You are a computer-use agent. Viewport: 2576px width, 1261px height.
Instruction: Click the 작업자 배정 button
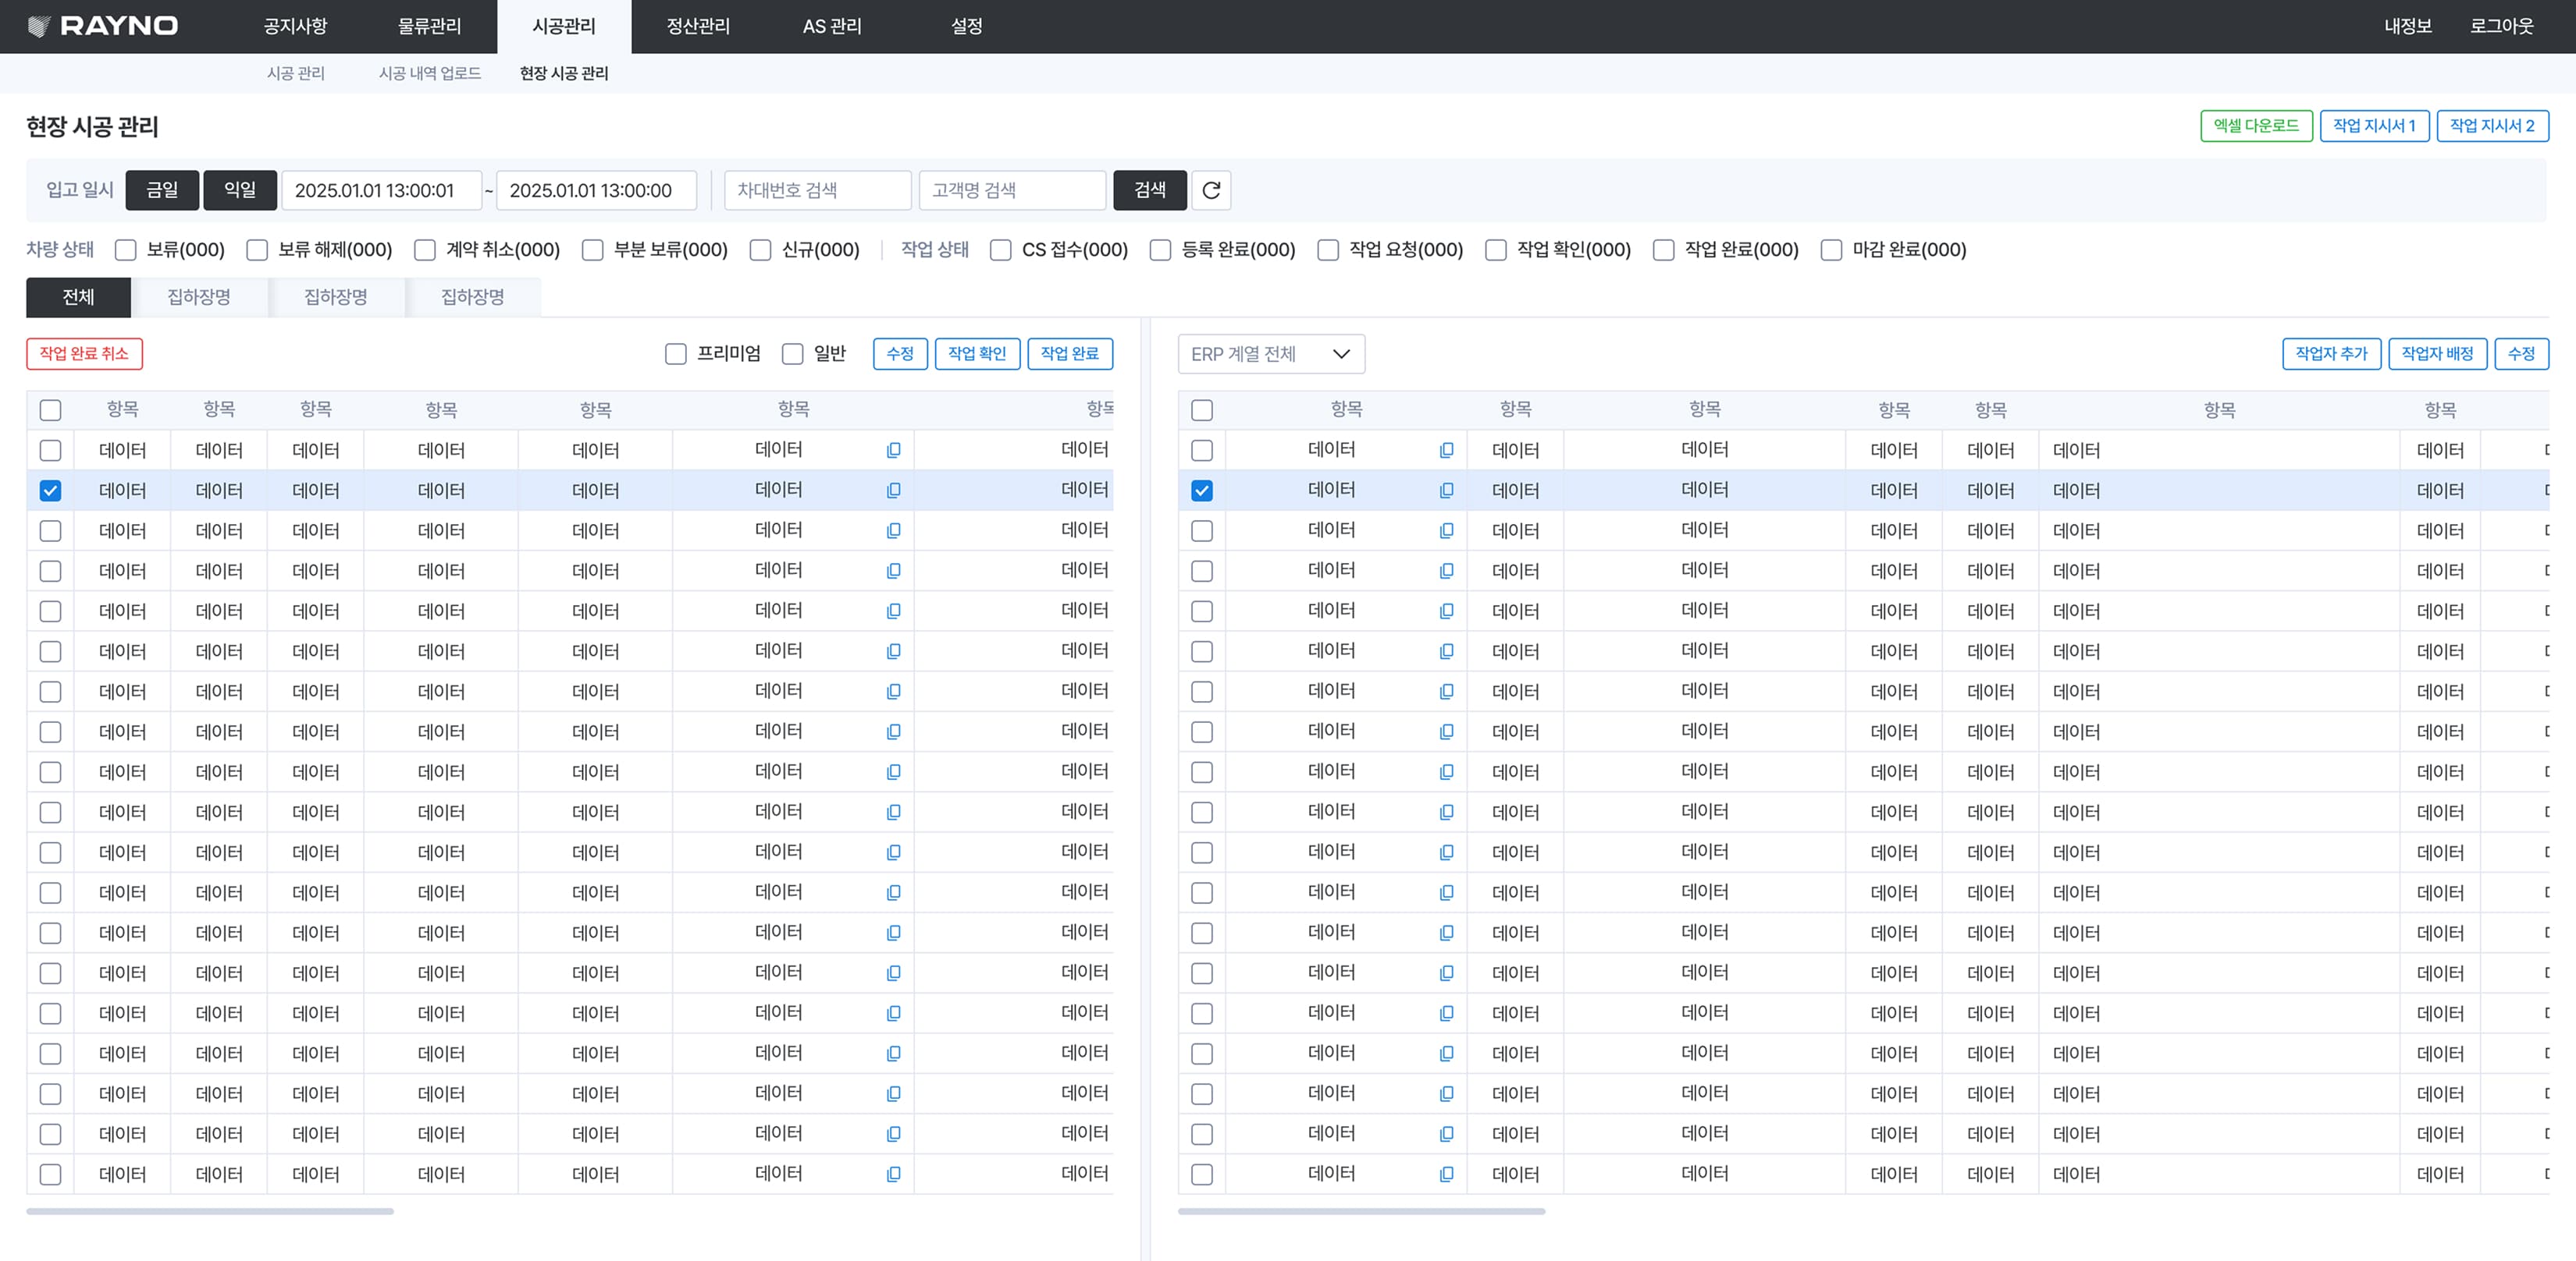point(2437,354)
